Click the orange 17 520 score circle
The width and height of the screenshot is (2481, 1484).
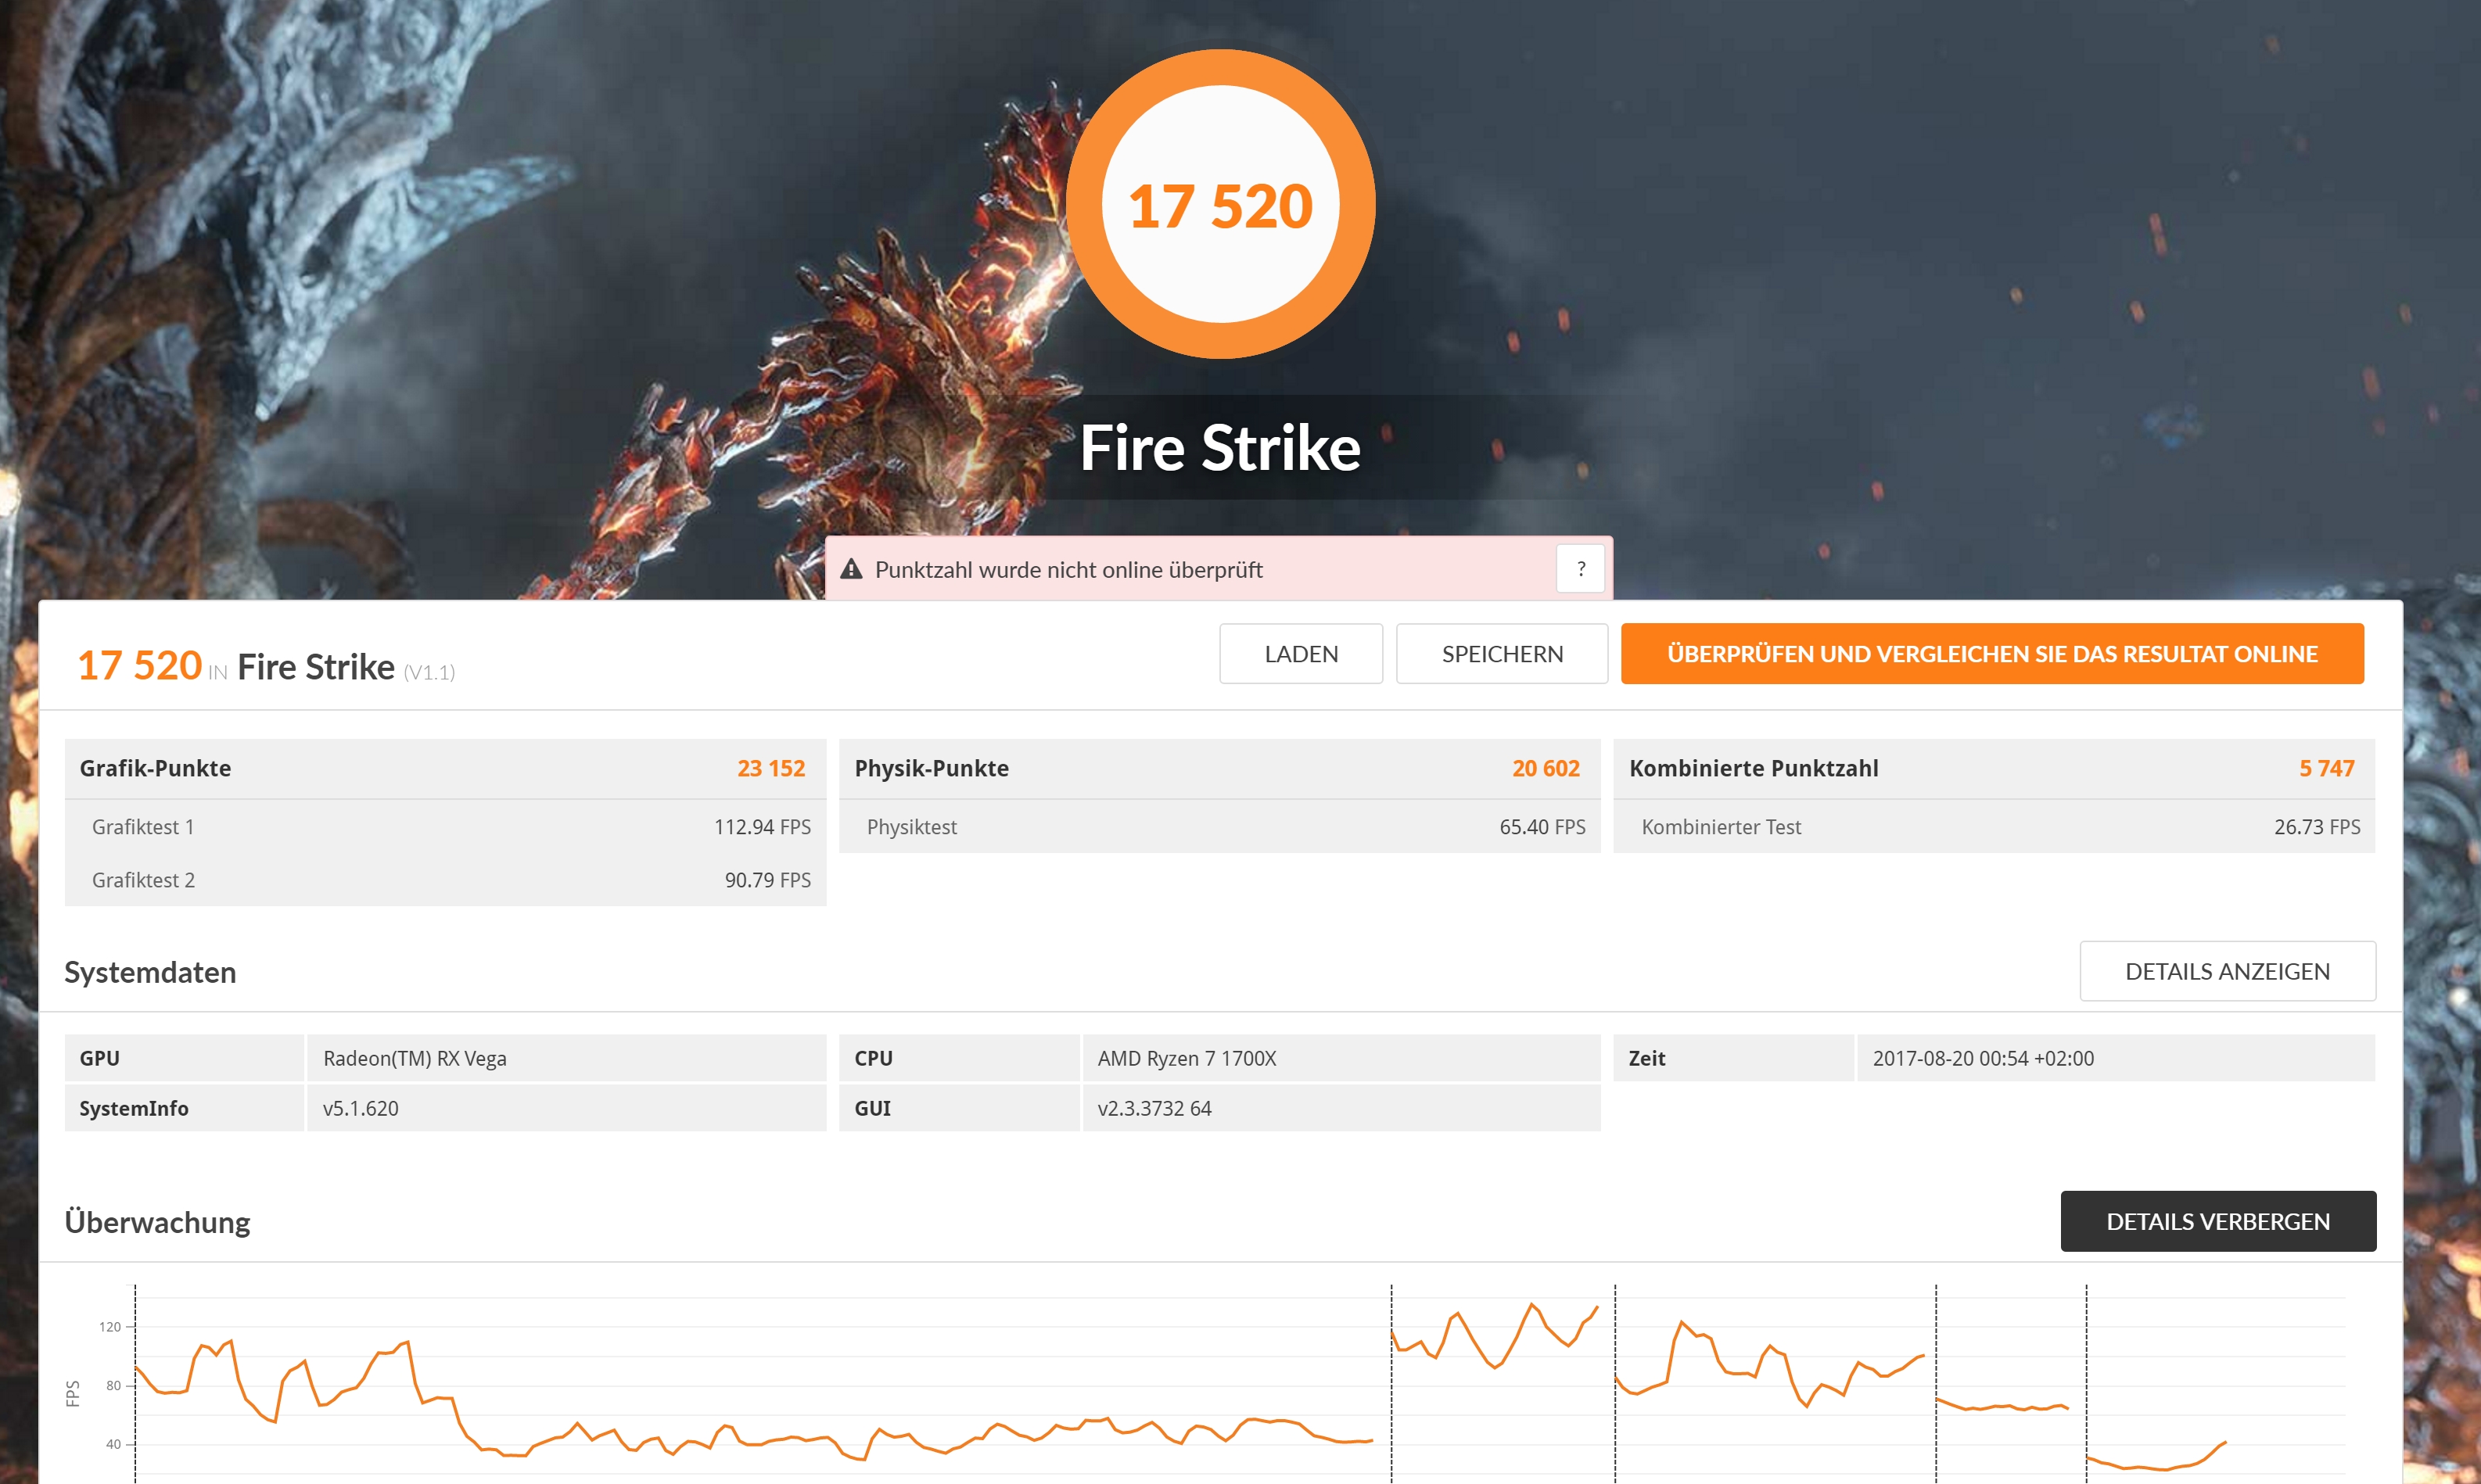point(1219,204)
